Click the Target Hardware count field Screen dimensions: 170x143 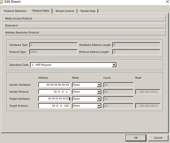click(118, 99)
